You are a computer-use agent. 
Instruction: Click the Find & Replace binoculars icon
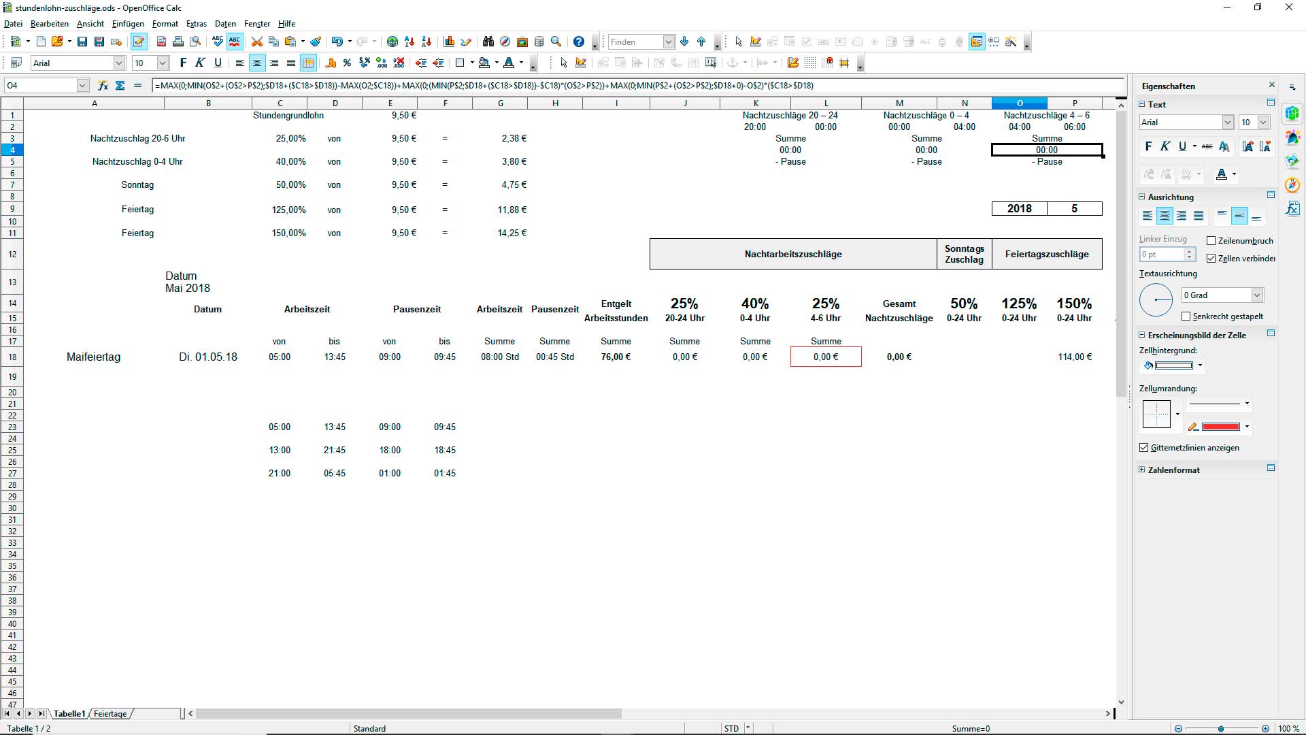(488, 42)
